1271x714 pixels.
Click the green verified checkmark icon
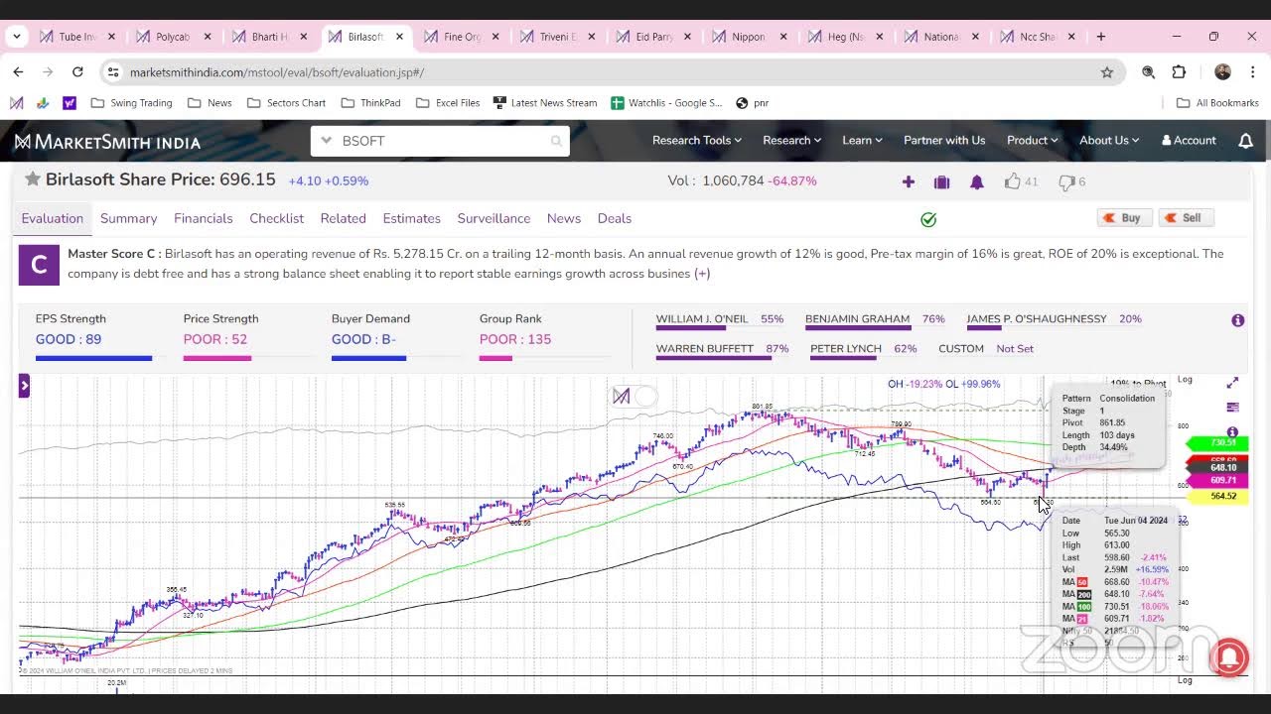[928, 219]
